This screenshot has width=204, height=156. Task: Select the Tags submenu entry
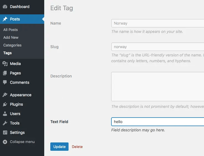(x=7, y=53)
